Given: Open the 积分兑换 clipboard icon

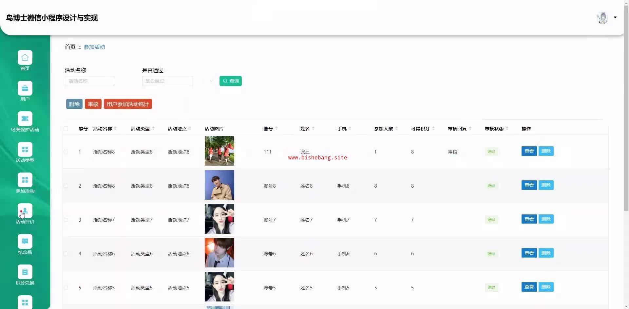Looking at the screenshot, I should click(25, 272).
